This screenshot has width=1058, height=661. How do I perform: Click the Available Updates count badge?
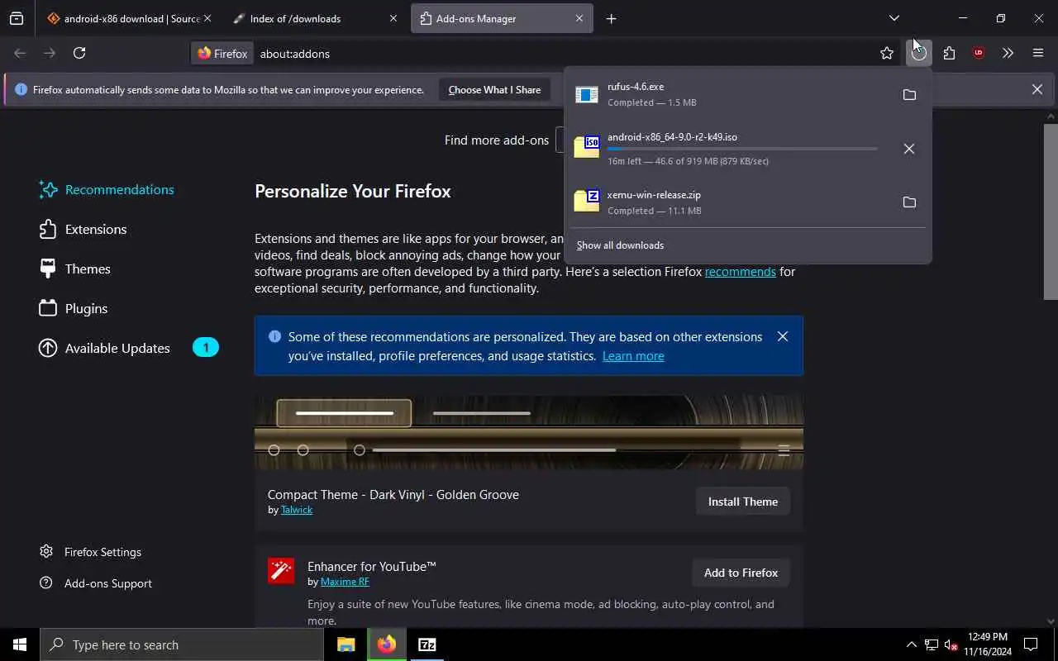pos(206,348)
